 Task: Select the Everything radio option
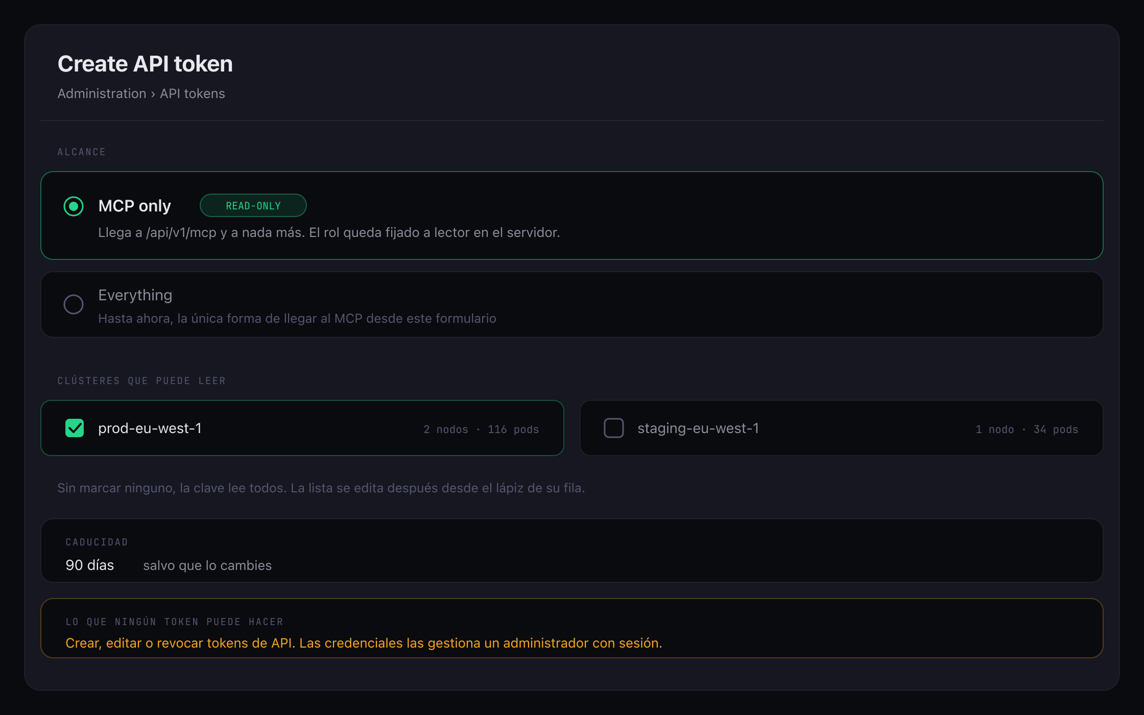tap(74, 304)
